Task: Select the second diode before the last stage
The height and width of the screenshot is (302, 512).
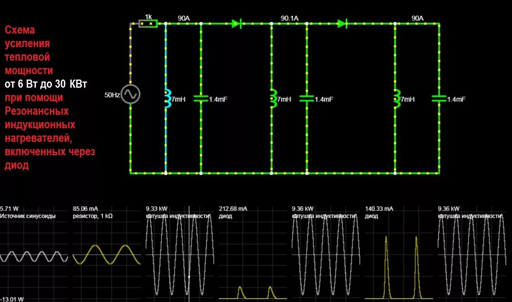Action: click(x=342, y=24)
